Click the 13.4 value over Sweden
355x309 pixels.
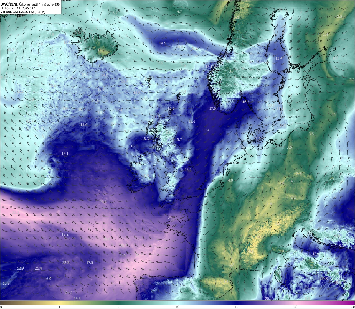click(x=279, y=58)
